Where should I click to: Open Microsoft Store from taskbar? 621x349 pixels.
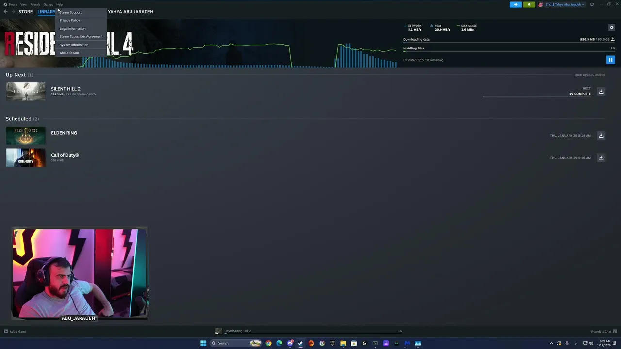pyautogui.click(x=354, y=343)
